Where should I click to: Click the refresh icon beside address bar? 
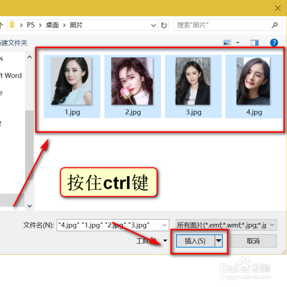point(164,25)
